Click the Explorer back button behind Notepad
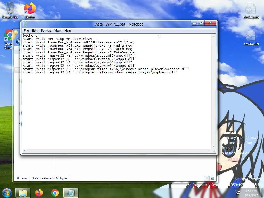Viewport: 264px width, 198px height. (18, 41)
